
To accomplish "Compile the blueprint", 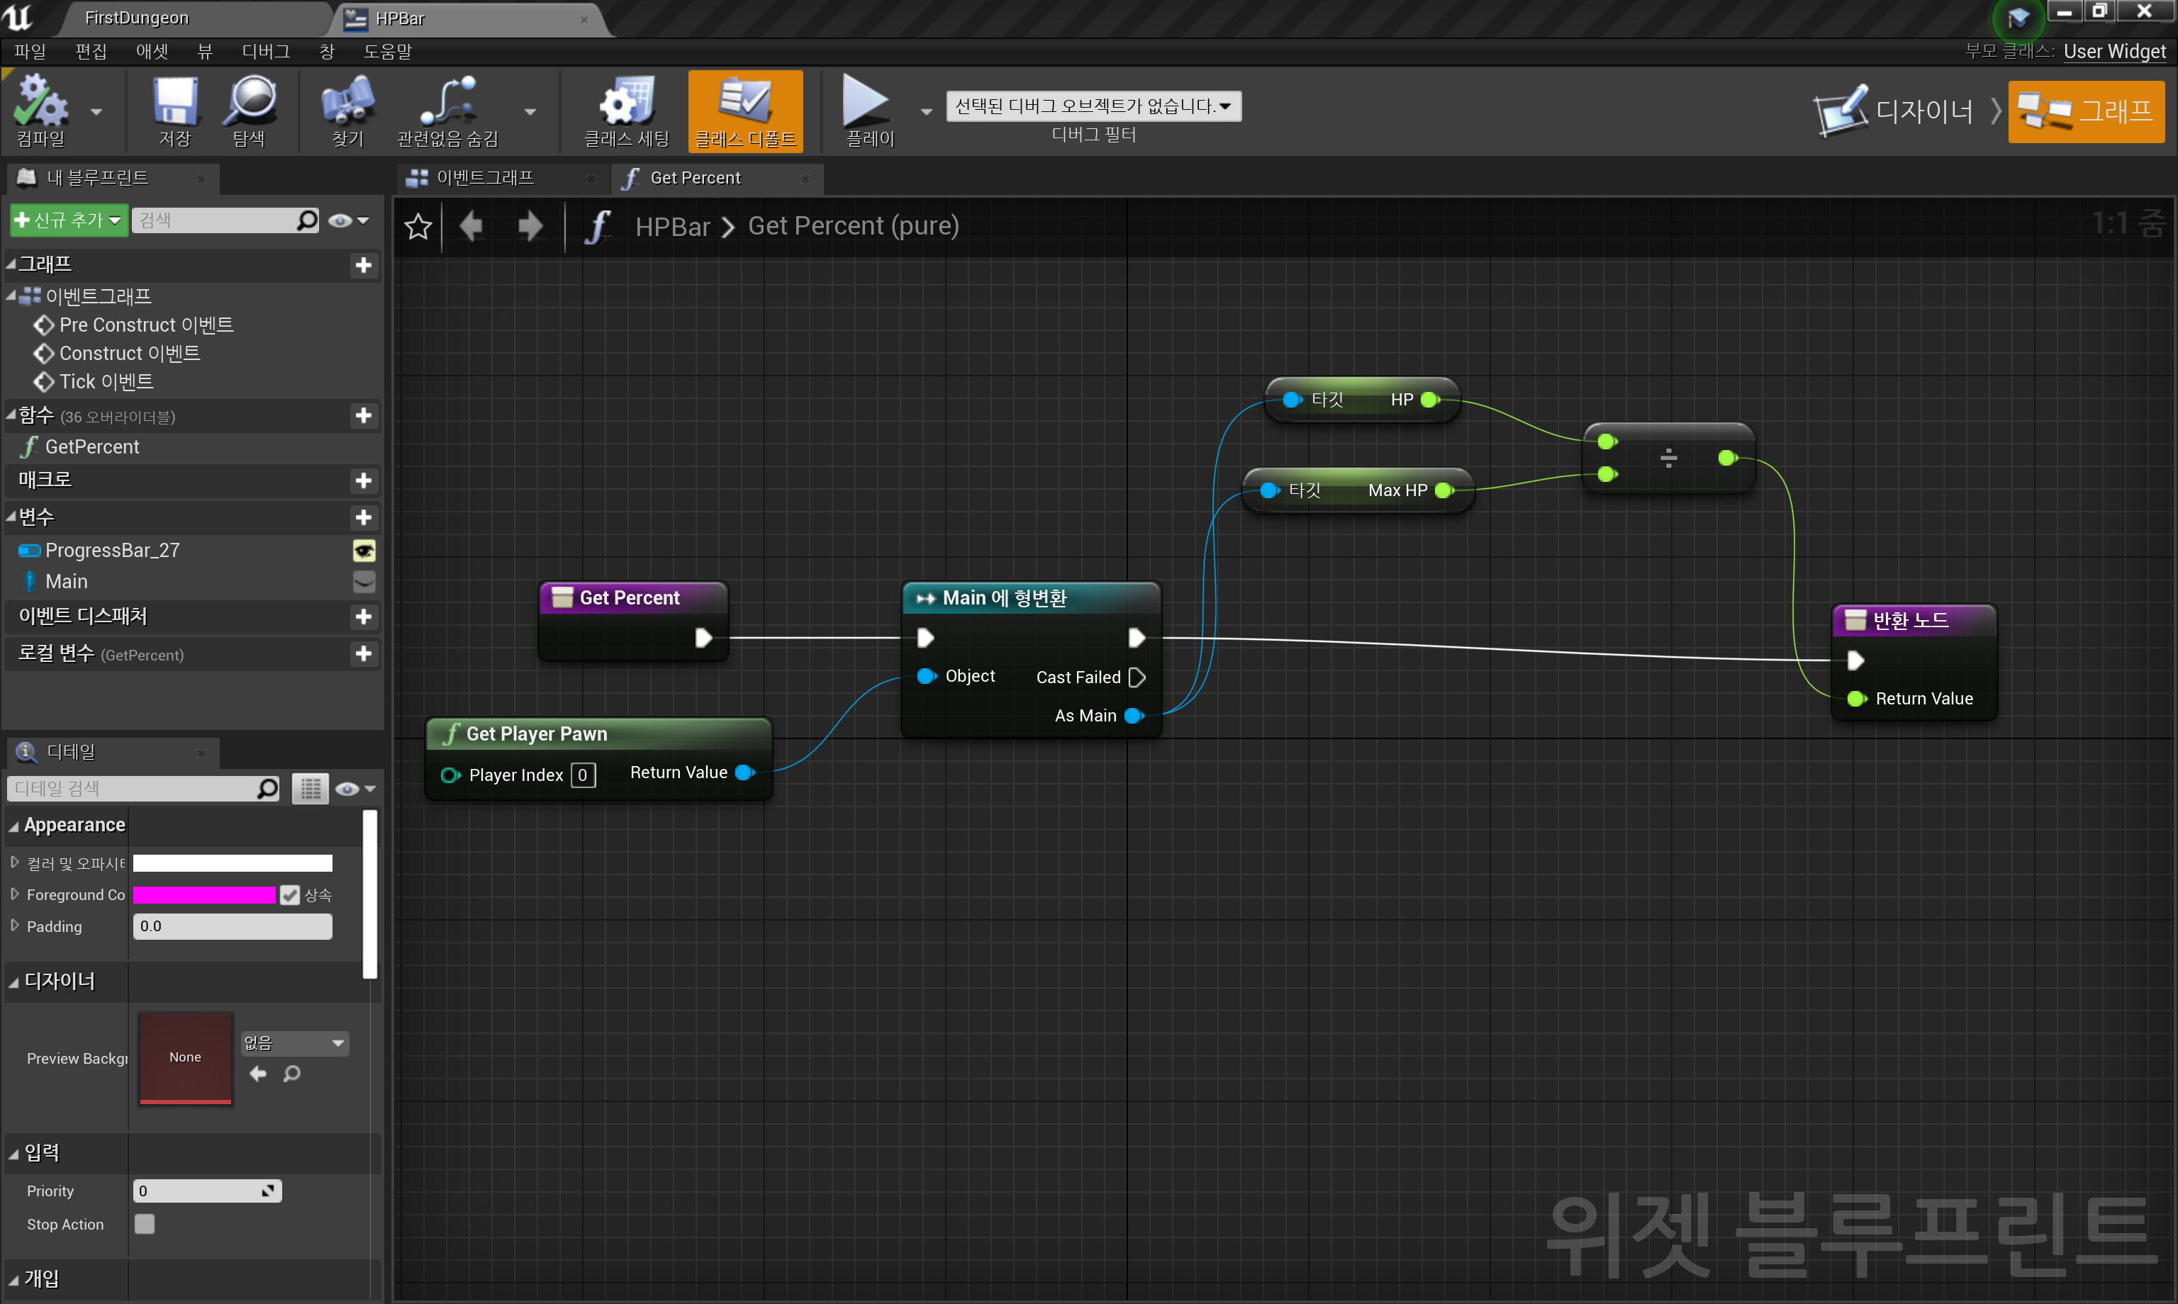I will click(x=40, y=111).
